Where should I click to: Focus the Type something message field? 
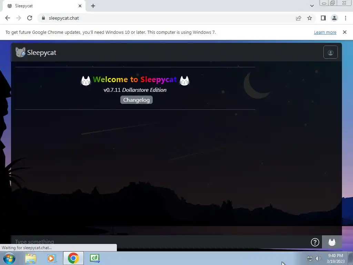[161, 242]
